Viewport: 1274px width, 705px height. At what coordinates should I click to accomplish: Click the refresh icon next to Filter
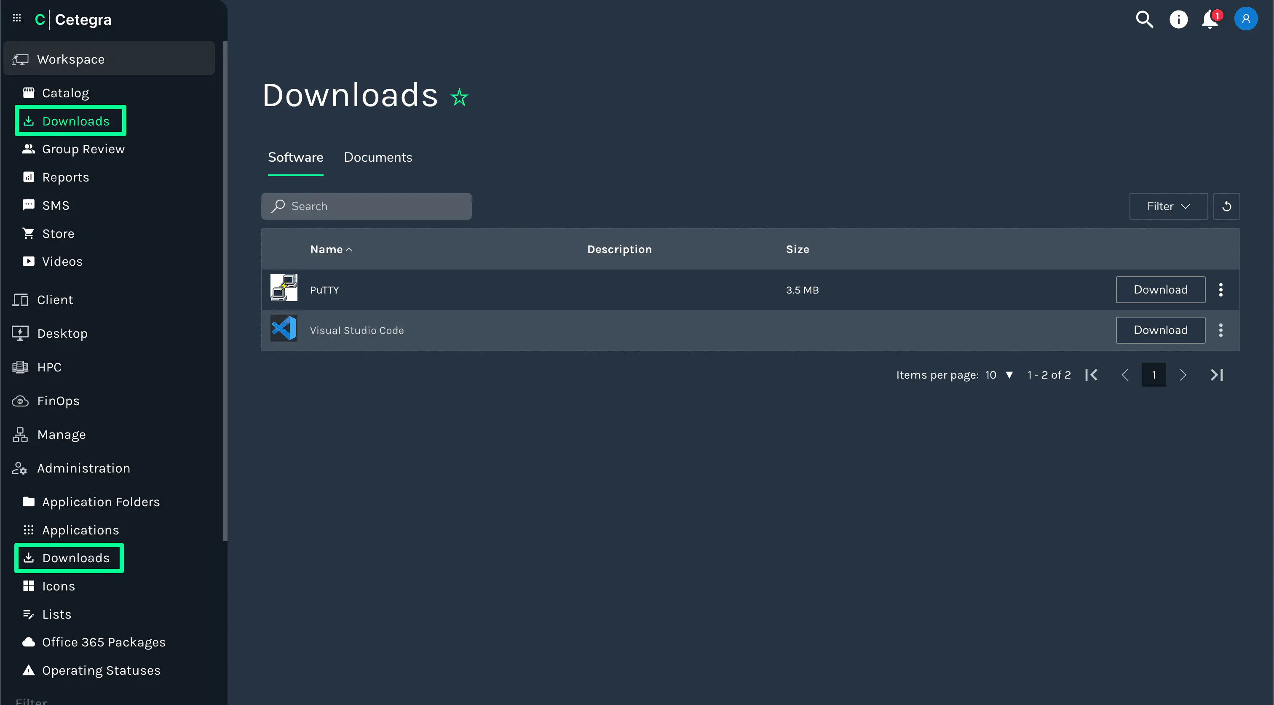1226,206
